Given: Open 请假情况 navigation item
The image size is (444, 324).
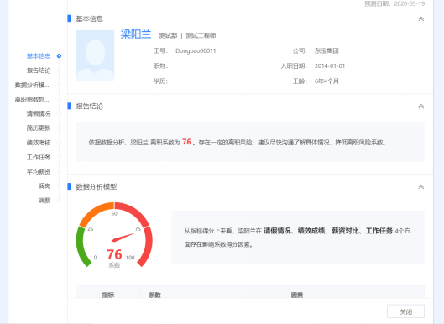Looking at the screenshot, I should click(x=39, y=113).
